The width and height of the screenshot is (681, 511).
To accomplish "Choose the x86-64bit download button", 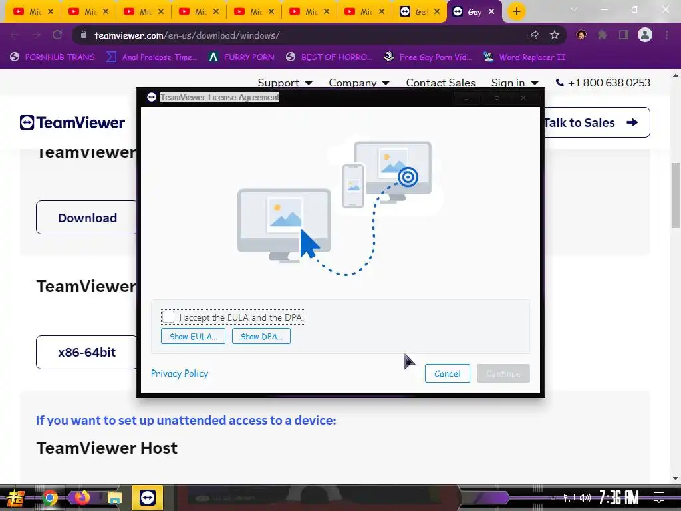I will pos(86,352).
